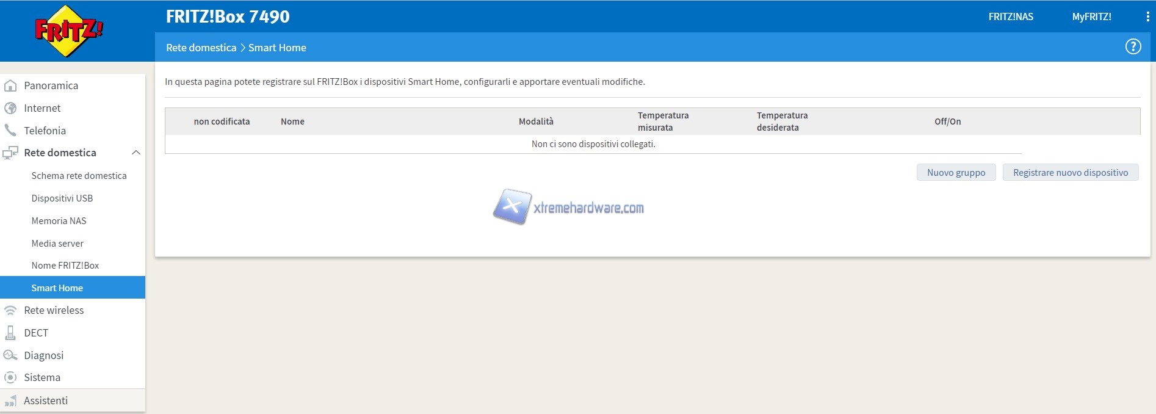
Task: Click the Nuovo gruppo button
Action: coord(956,173)
